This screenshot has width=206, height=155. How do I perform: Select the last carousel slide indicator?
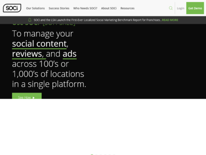pyautogui.click(x=114, y=155)
